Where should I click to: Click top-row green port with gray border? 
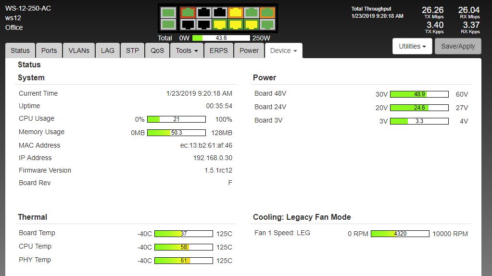[251, 13]
